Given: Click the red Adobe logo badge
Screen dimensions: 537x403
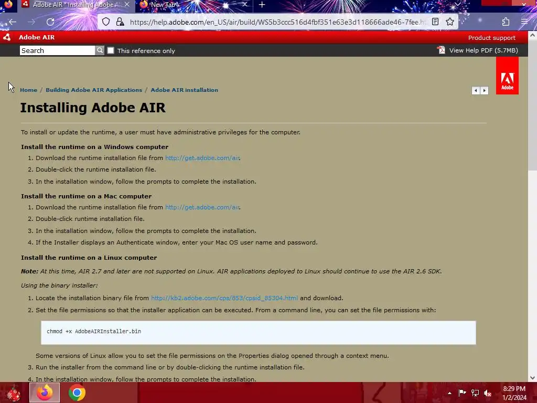Looking at the screenshot, I should [507, 76].
